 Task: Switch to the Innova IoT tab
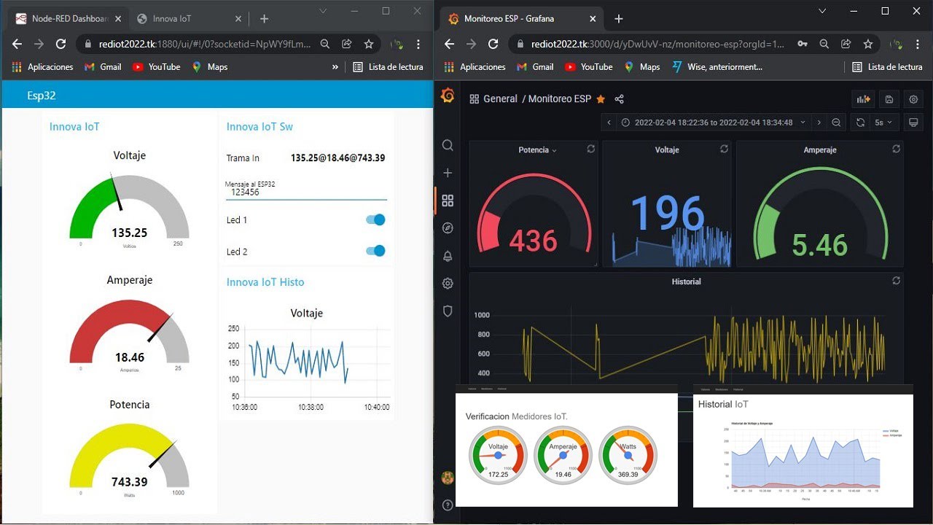[x=187, y=19]
